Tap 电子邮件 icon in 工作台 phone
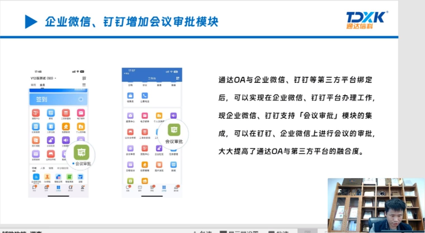The image size is (425, 233). pyautogui.click(x=145, y=116)
